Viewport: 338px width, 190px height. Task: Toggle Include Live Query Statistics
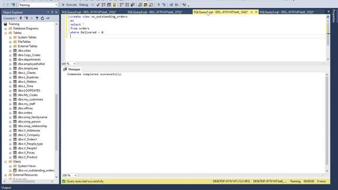tap(127, 5)
